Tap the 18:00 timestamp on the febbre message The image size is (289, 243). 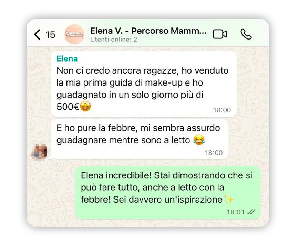[214, 153]
